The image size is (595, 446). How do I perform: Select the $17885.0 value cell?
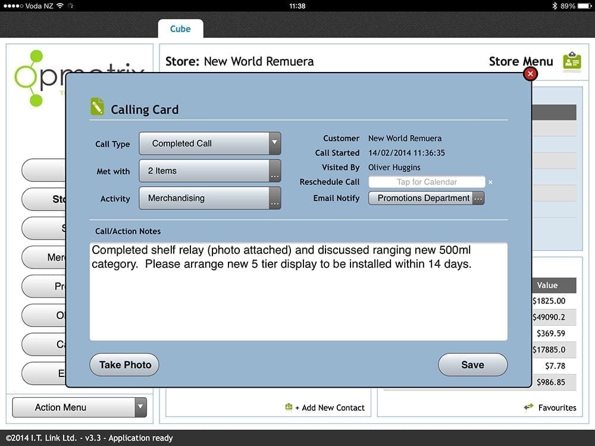tap(549, 350)
